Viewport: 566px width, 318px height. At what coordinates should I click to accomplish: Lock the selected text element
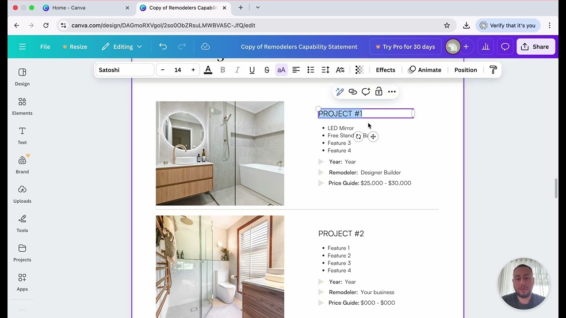[379, 91]
